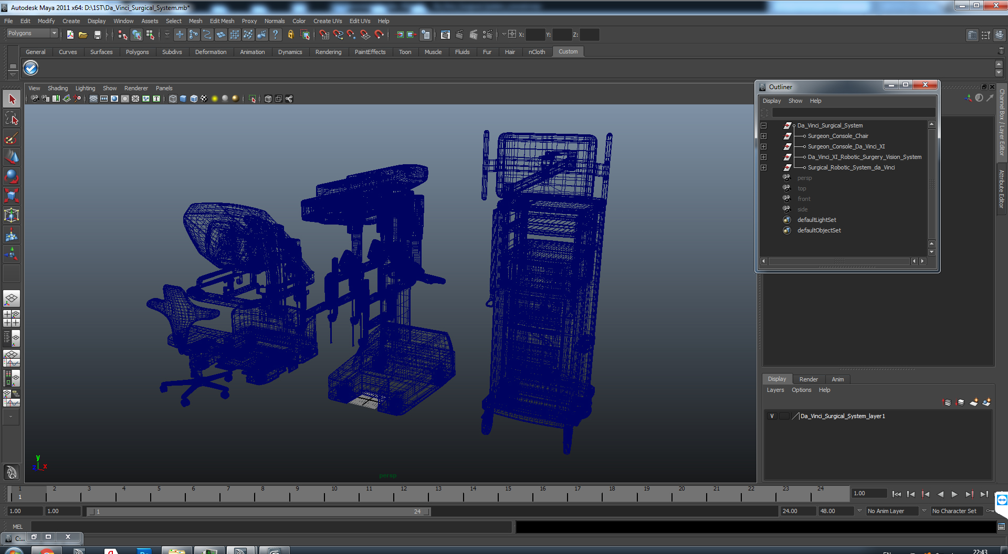1008x554 pixels.
Task: Click the MEL command input field
Action: tap(271, 526)
